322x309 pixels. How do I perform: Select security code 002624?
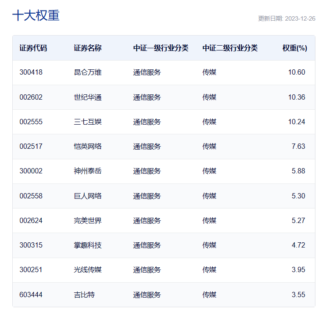click(31, 221)
